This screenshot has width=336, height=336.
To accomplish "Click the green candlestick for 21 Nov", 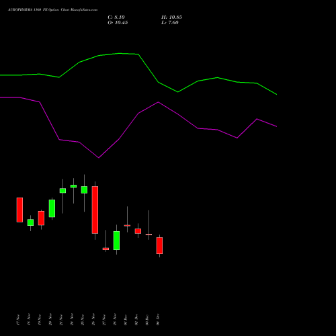I will click(62, 191).
